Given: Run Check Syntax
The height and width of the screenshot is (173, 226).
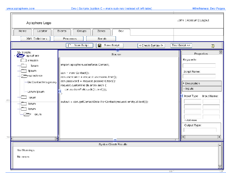Looking at the screenshot, I should click(151, 45).
